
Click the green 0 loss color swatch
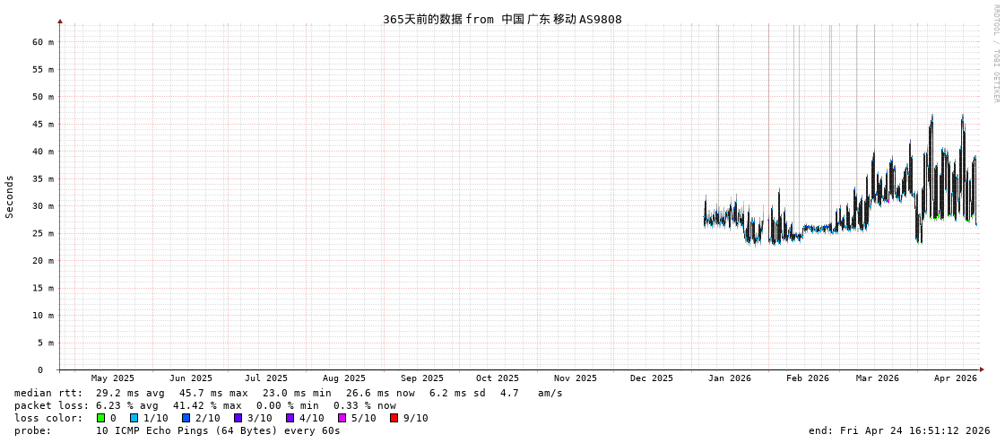point(101,418)
